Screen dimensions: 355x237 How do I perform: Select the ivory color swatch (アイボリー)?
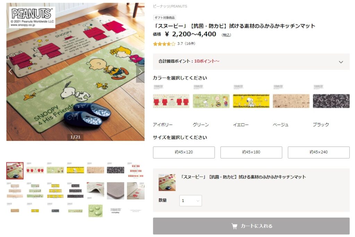171,101
